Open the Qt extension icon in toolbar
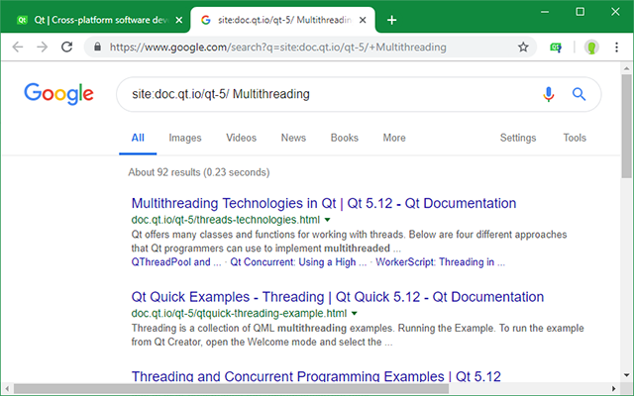Image resolution: width=634 pixels, height=396 pixels. [556, 48]
